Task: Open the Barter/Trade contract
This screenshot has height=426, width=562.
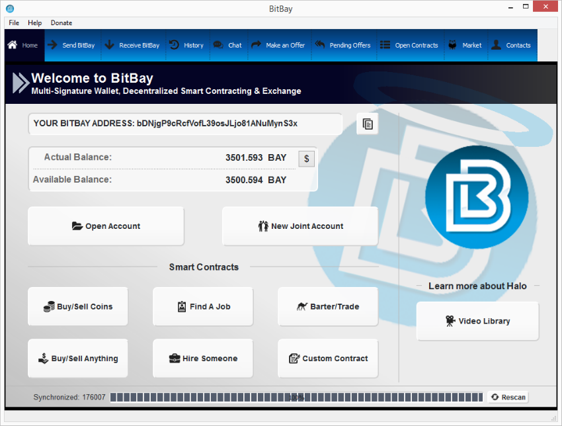Action: tap(329, 306)
